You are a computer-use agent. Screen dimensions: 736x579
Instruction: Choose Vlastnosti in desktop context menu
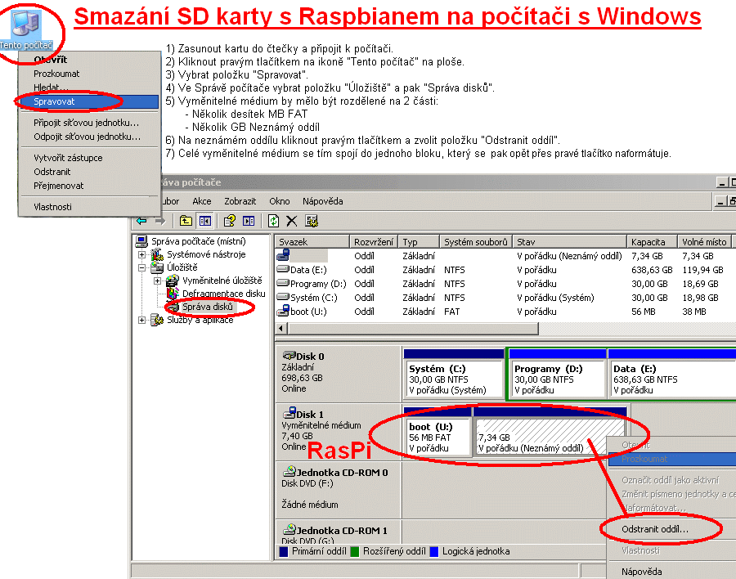pyautogui.click(x=88, y=207)
